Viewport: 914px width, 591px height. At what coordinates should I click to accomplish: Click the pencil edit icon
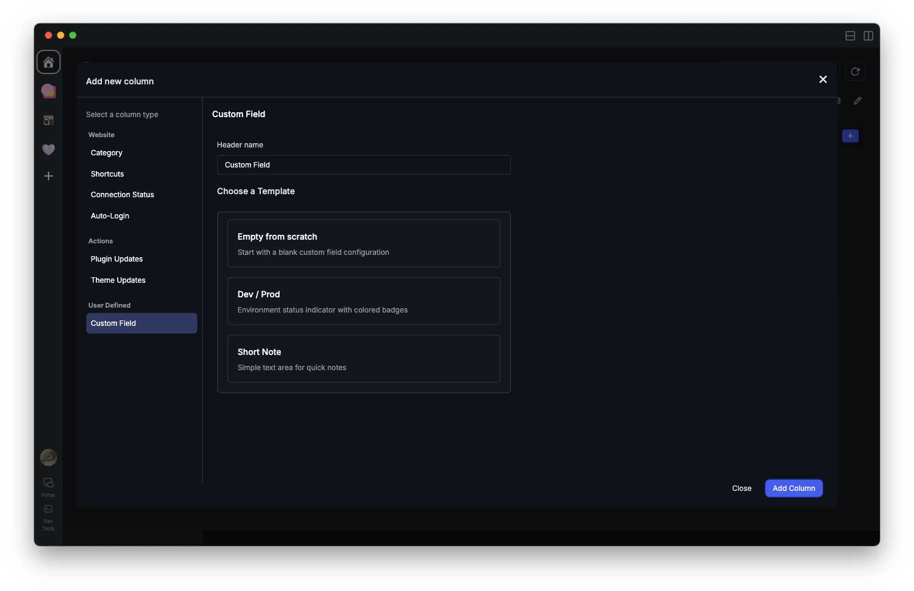[858, 101]
